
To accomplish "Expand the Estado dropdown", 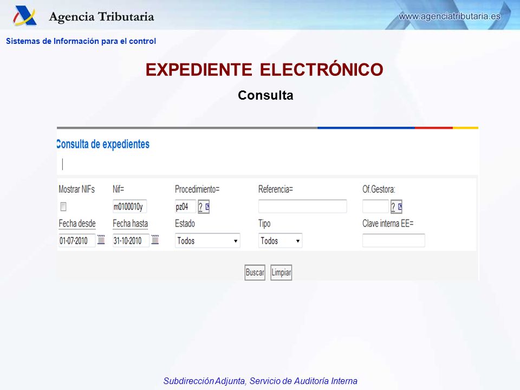I will (x=207, y=240).
